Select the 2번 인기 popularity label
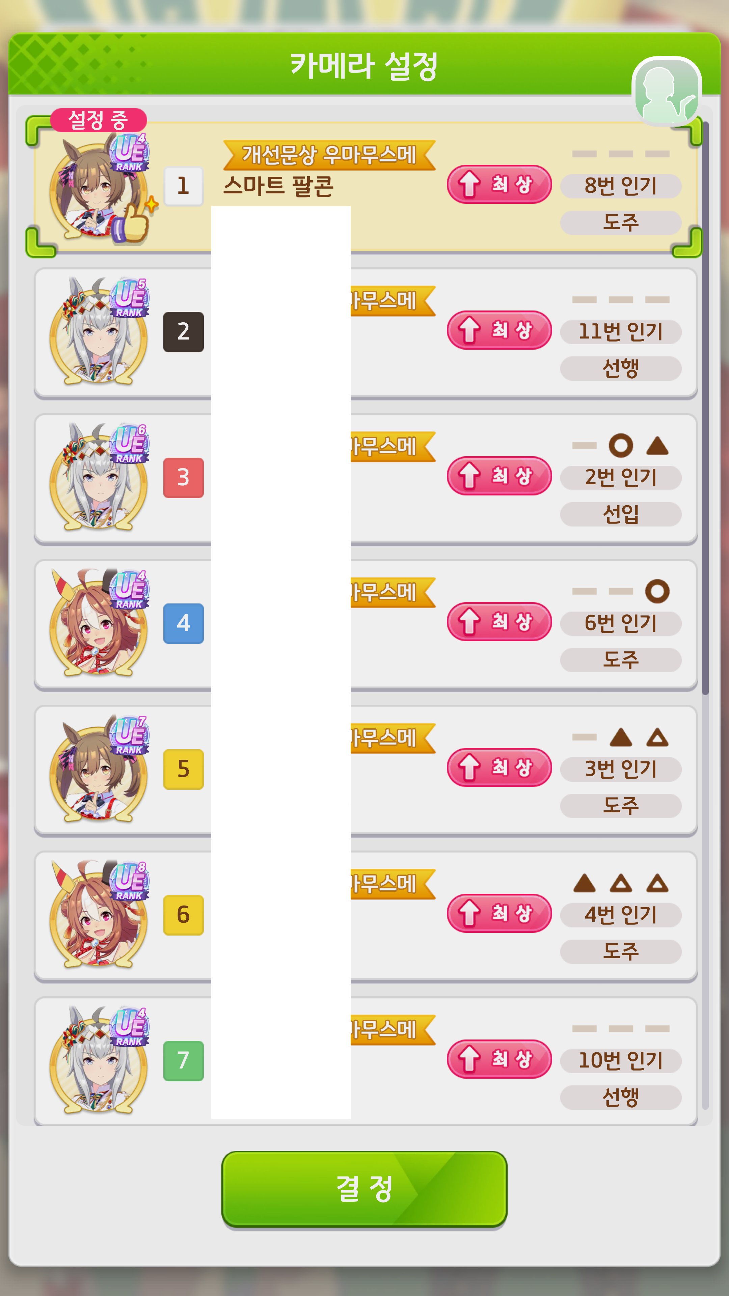This screenshot has width=729, height=1296. [621, 478]
